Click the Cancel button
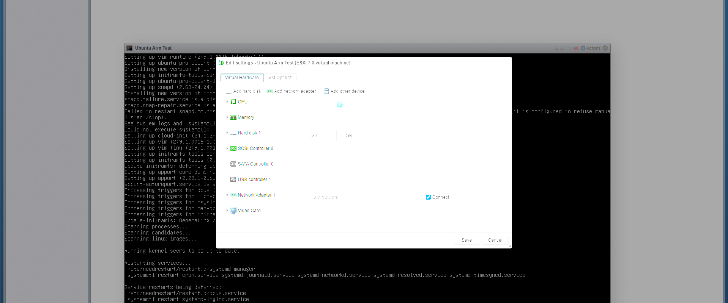728x303 pixels. pos(495,240)
